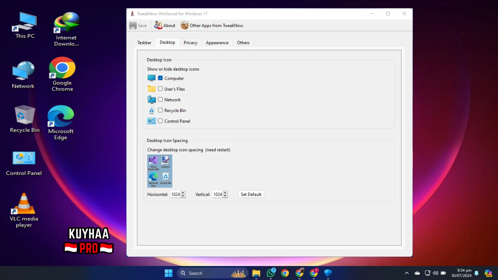Viewport: 498px width, 280px height.
Task: Tick the Network desktop icon checkbox
Action: tap(160, 100)
